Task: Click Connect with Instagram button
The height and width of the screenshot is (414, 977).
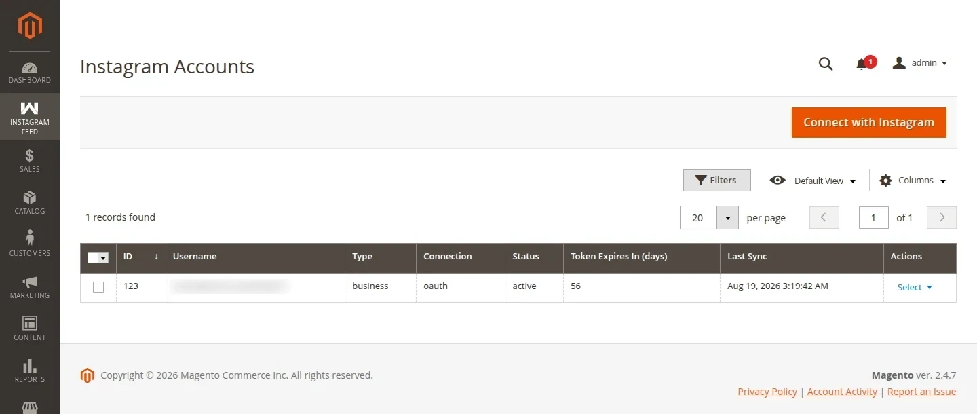Action: click(868, 122)
